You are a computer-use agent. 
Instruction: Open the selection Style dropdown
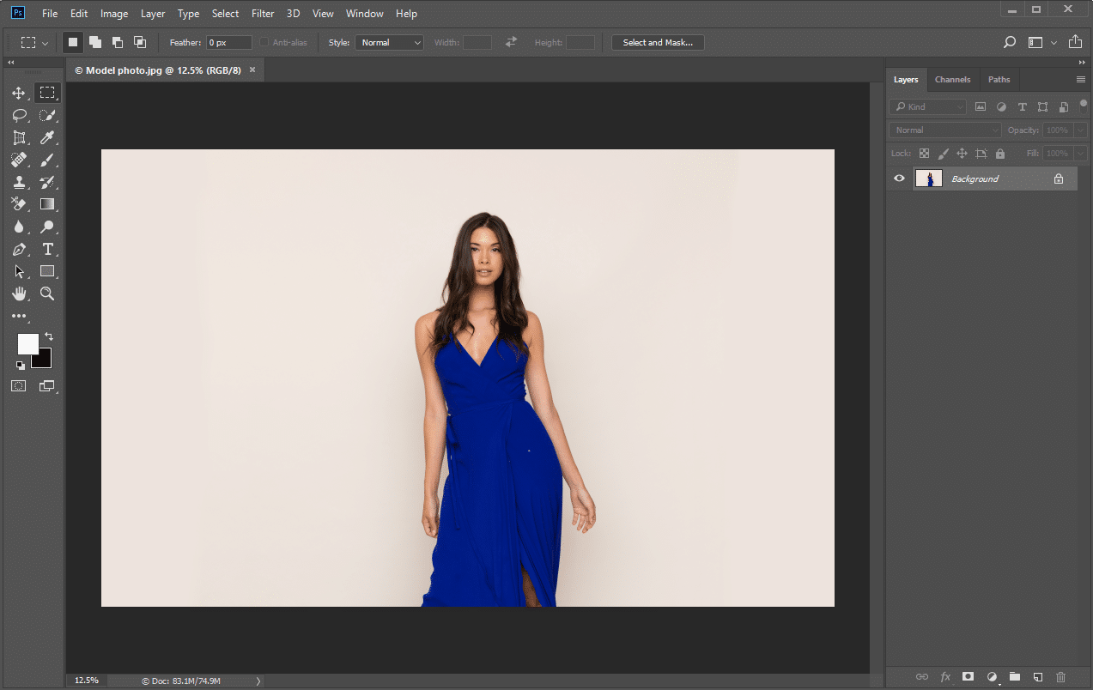(389, 41)
